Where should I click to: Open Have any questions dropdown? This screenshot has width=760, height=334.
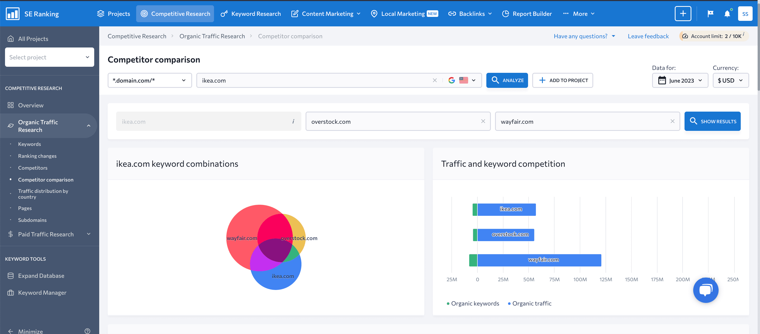click(585, 36)
